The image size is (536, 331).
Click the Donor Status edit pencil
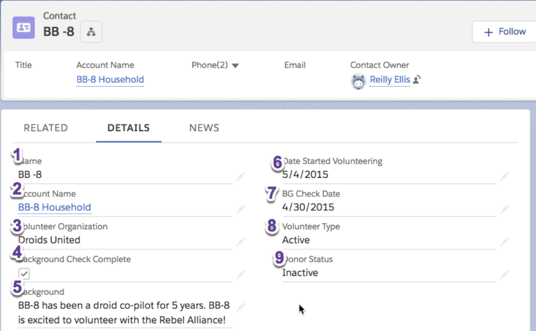coord(504,274)
